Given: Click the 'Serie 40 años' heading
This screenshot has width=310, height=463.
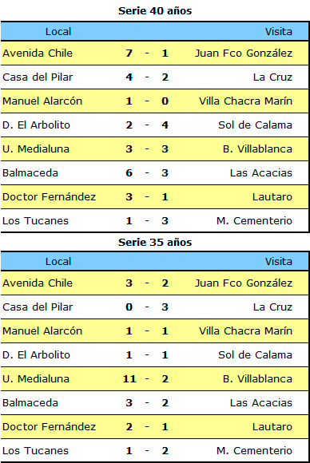Looking at the screenshot, I should pyautogui.click(x=155, y=11).
